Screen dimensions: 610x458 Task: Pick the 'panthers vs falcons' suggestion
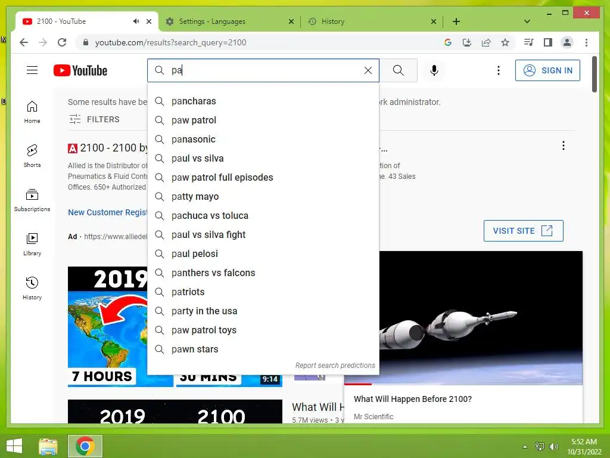click(263, 273)
